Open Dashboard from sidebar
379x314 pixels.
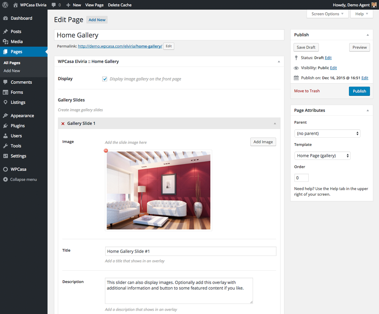pyautogui.click(x=21, y=18)
